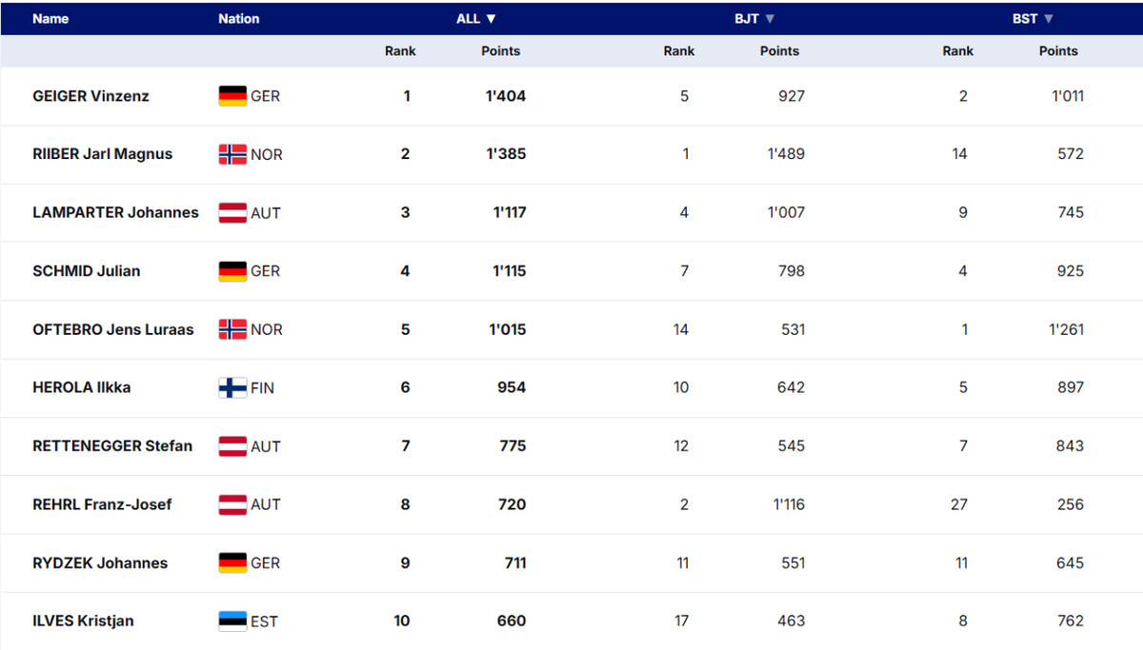
Task: Click the Nation column header
Action: tap(238, 19)
